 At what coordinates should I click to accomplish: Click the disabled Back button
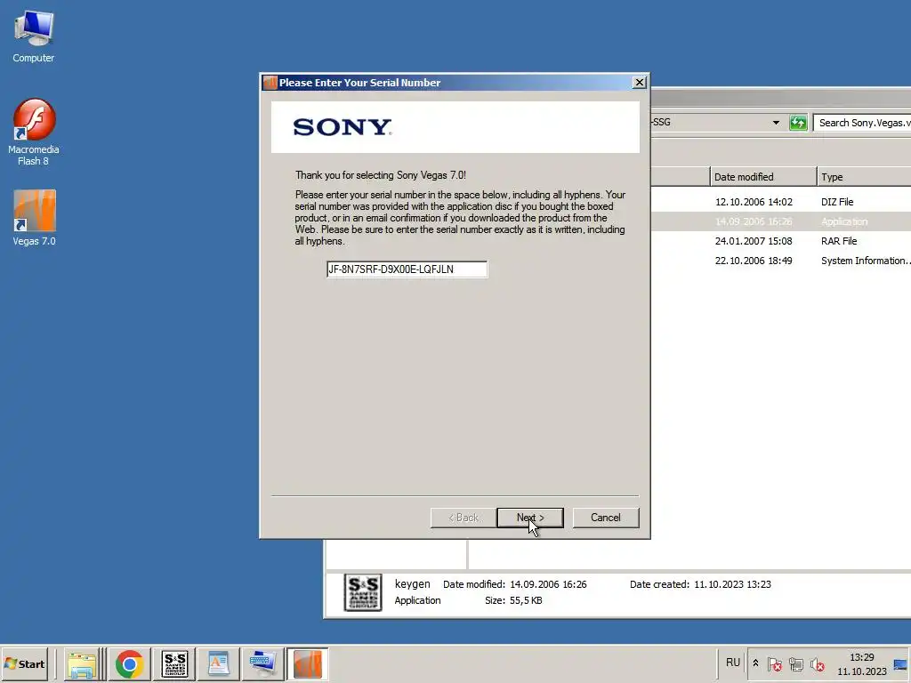coord(463,518)
